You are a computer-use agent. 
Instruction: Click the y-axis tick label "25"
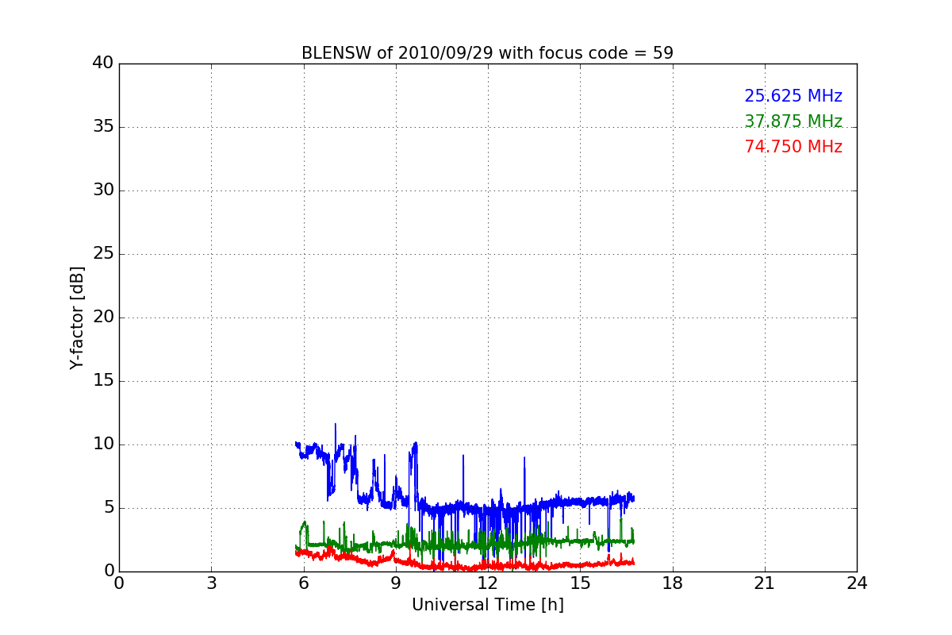[x=103, y=254]
